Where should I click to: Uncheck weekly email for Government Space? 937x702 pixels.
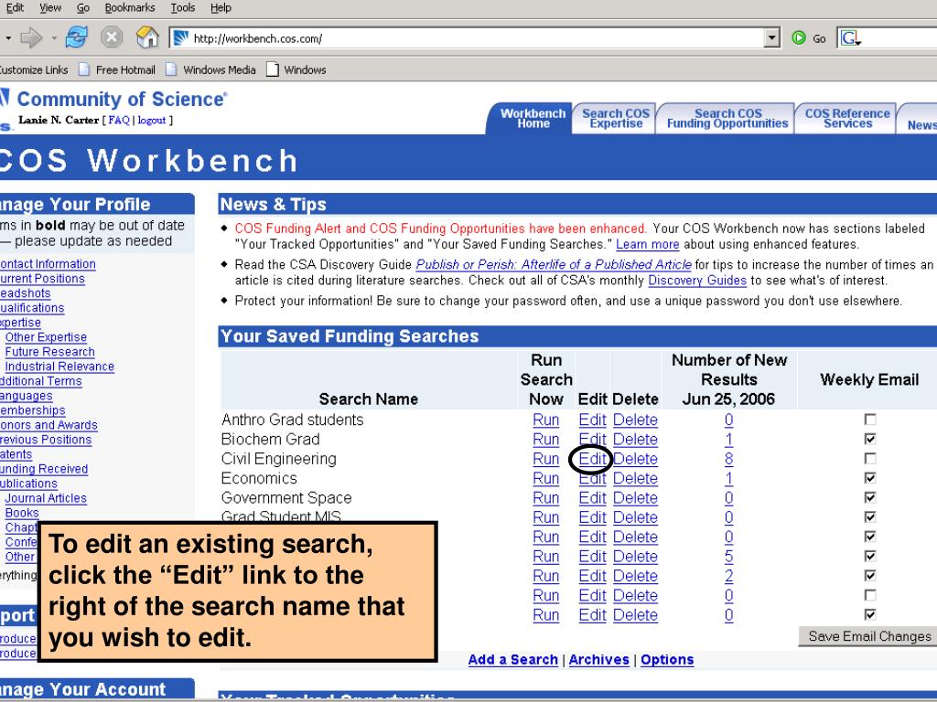click(870, 498)
